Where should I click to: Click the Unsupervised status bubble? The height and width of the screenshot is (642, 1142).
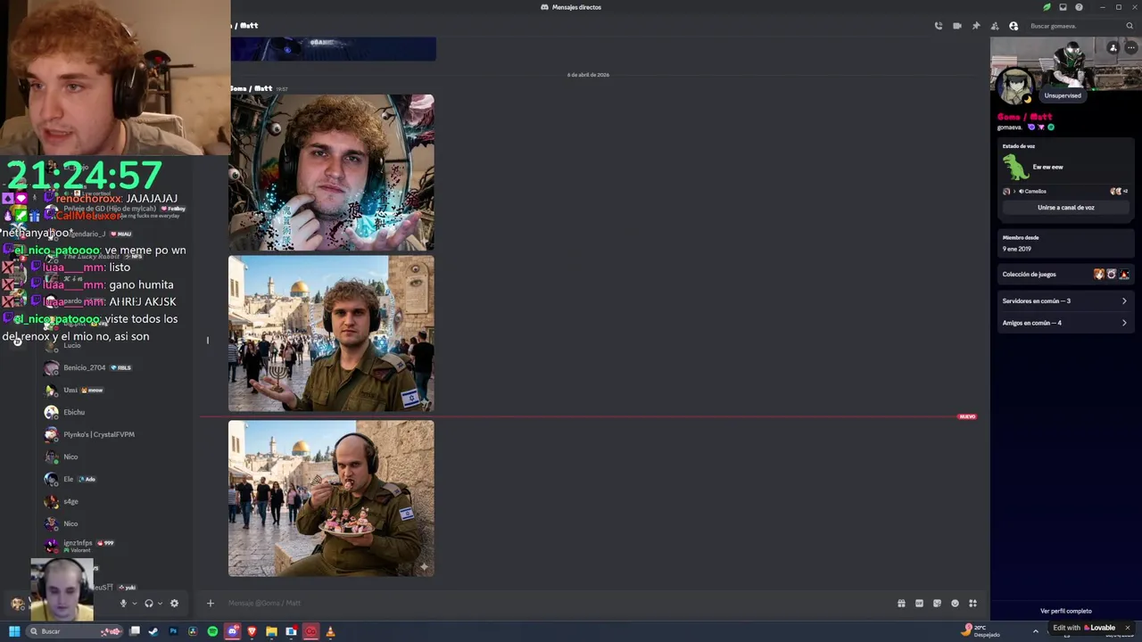tap(1063, 95)
